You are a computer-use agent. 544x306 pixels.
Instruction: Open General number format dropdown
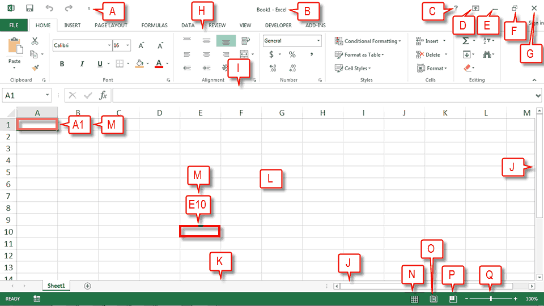coord(318,41)
